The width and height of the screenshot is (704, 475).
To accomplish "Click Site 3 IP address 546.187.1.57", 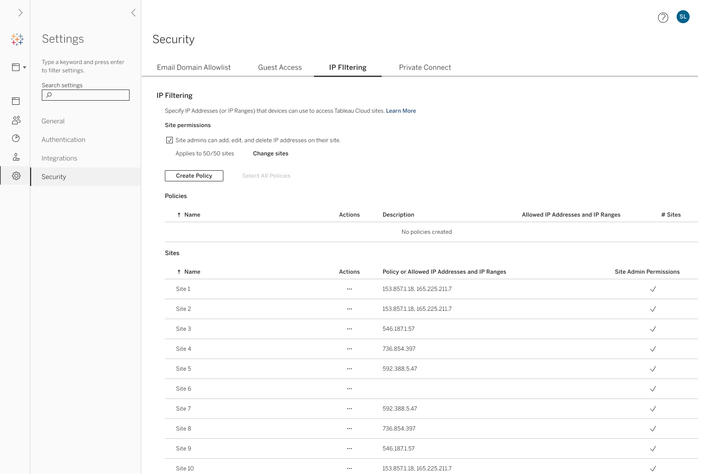I will coord(398,329).
